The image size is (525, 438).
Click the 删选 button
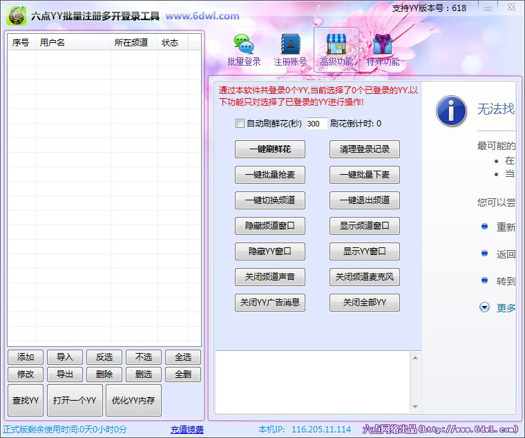tap(144, 374)
